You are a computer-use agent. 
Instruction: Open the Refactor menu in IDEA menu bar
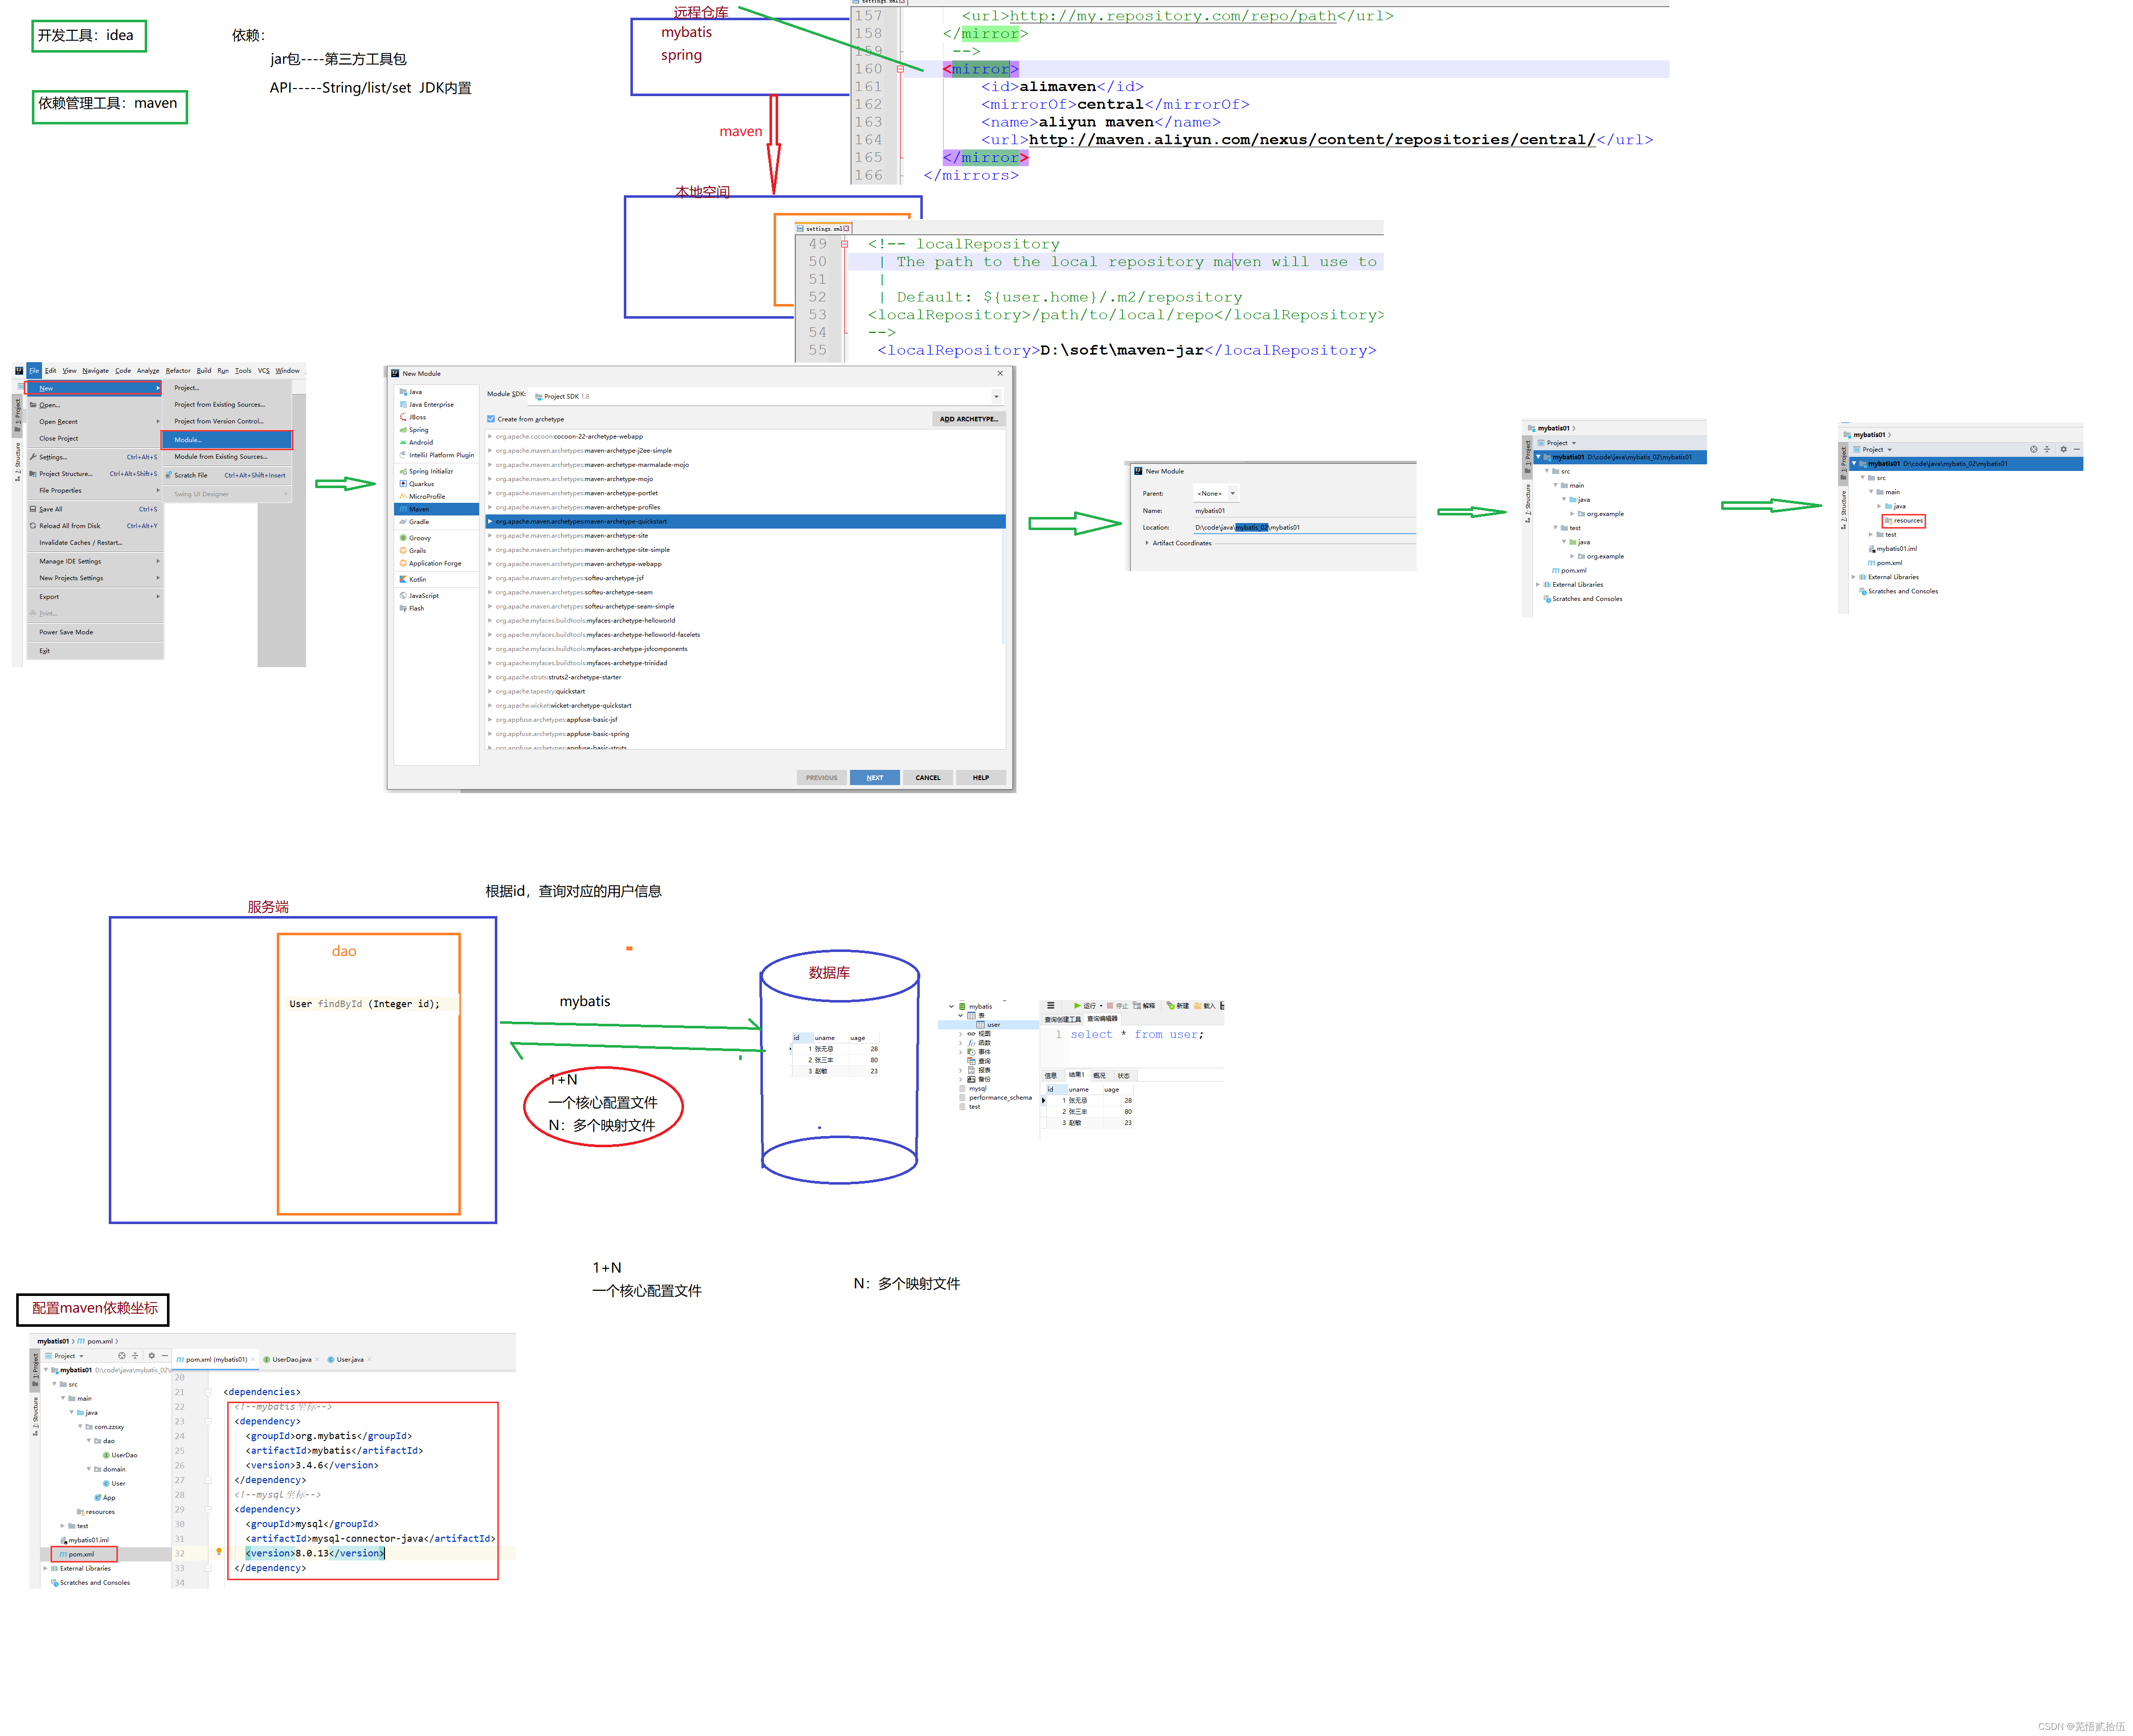[x=177, y=370]
